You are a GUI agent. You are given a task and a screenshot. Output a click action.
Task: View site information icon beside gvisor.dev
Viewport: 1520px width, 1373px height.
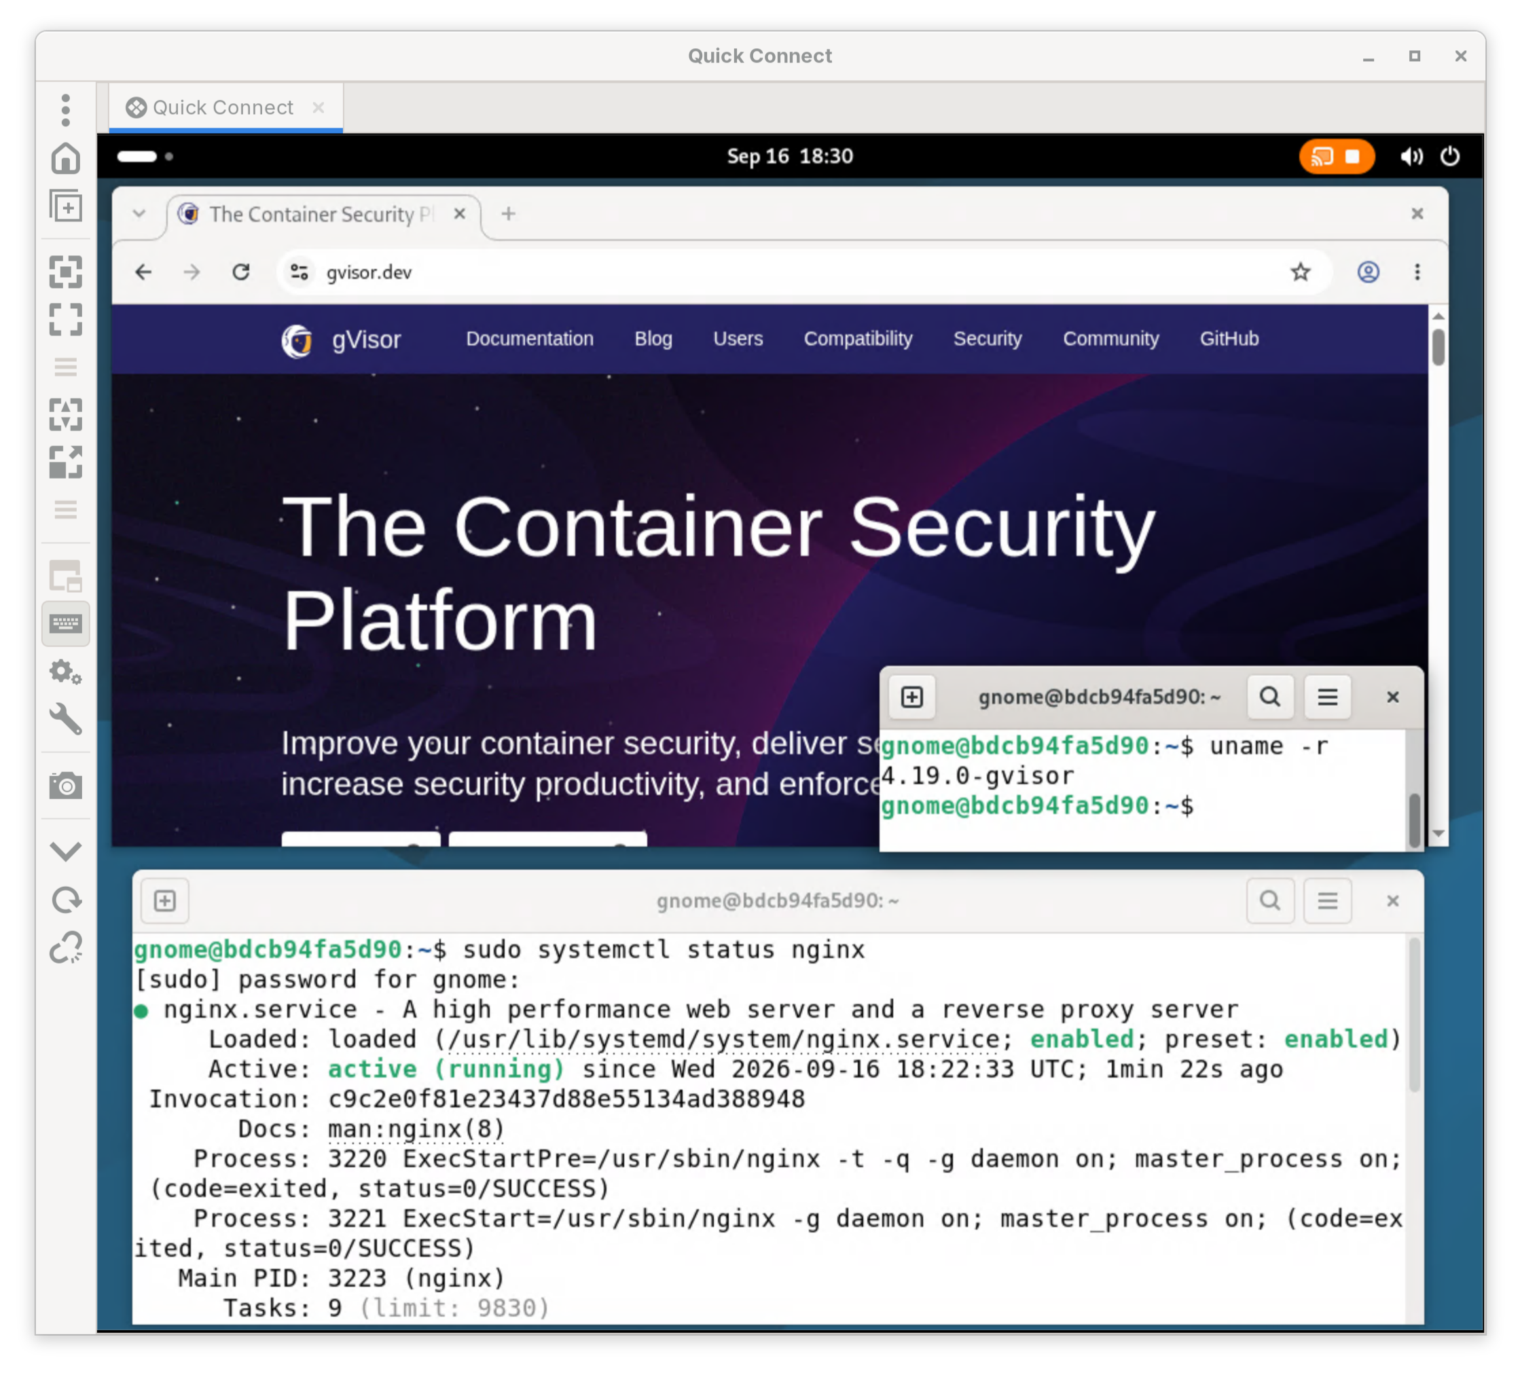pyautogui.click(x=300, y=272)
